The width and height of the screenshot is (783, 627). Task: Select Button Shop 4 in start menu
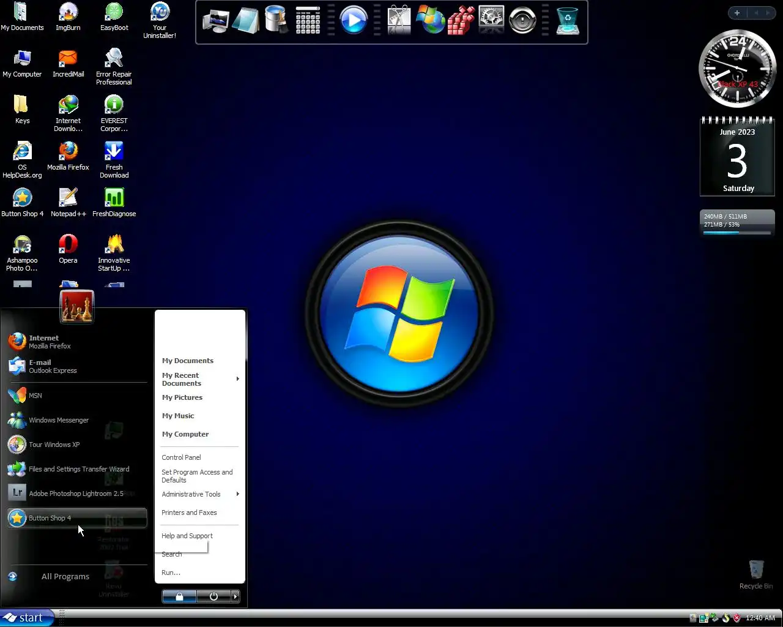pos(76,518)
